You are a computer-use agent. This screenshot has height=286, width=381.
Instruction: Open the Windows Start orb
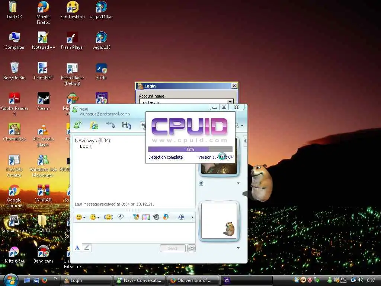tap(10, 280)
